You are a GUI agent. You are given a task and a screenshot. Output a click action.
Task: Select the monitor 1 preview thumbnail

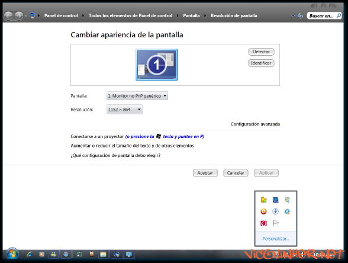pyautogui.click(x=157, y=65)
